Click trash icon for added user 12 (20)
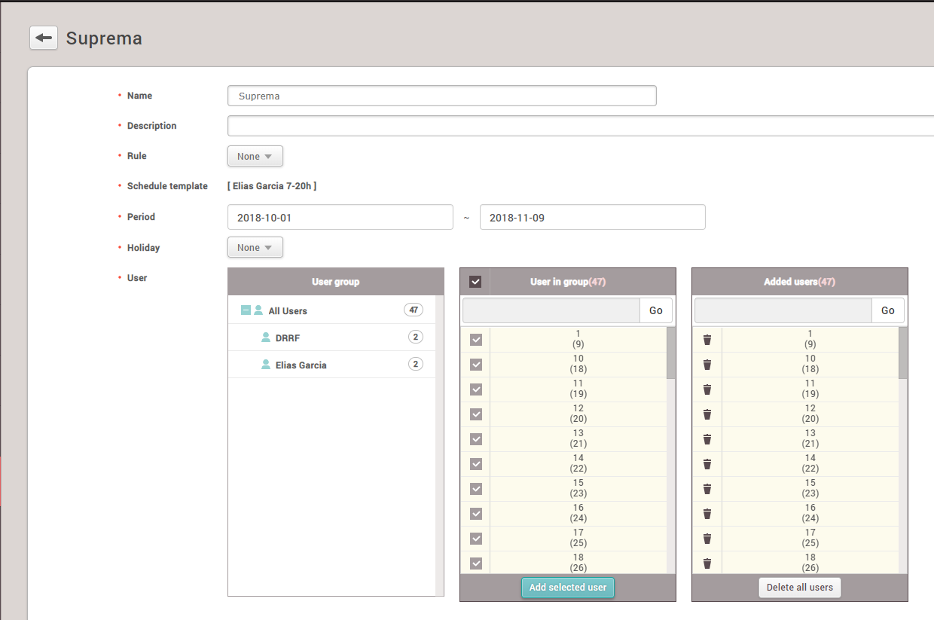The width and height of the screenshot is (934, 620). pyautogui.click(x=707, y=414)
